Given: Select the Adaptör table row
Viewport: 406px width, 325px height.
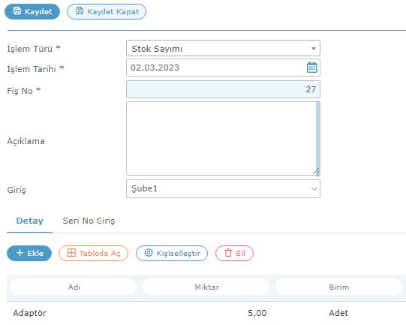Looking at the screenshot, I should [x=206, y=313].
